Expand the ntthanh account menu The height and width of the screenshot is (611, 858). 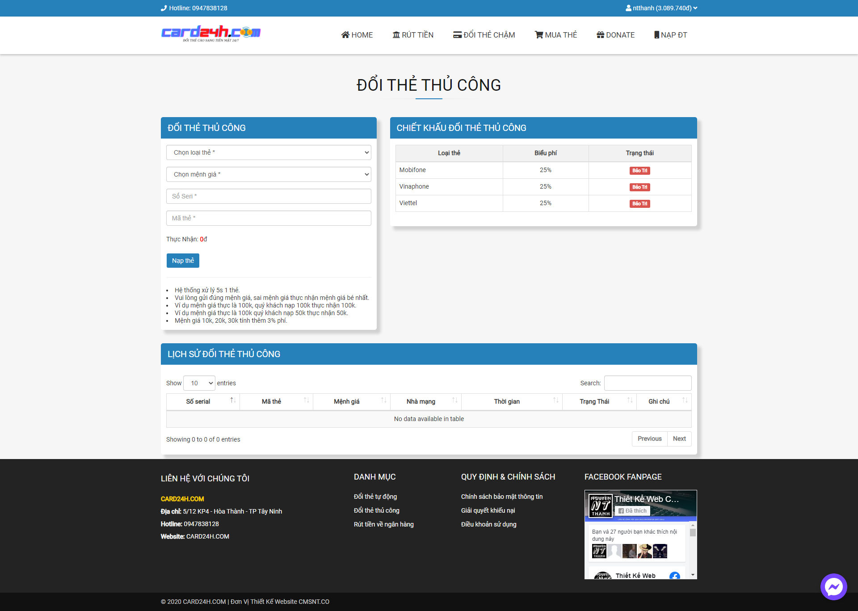pos(661,8)
